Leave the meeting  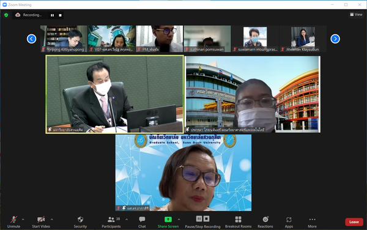click(354, 222)
